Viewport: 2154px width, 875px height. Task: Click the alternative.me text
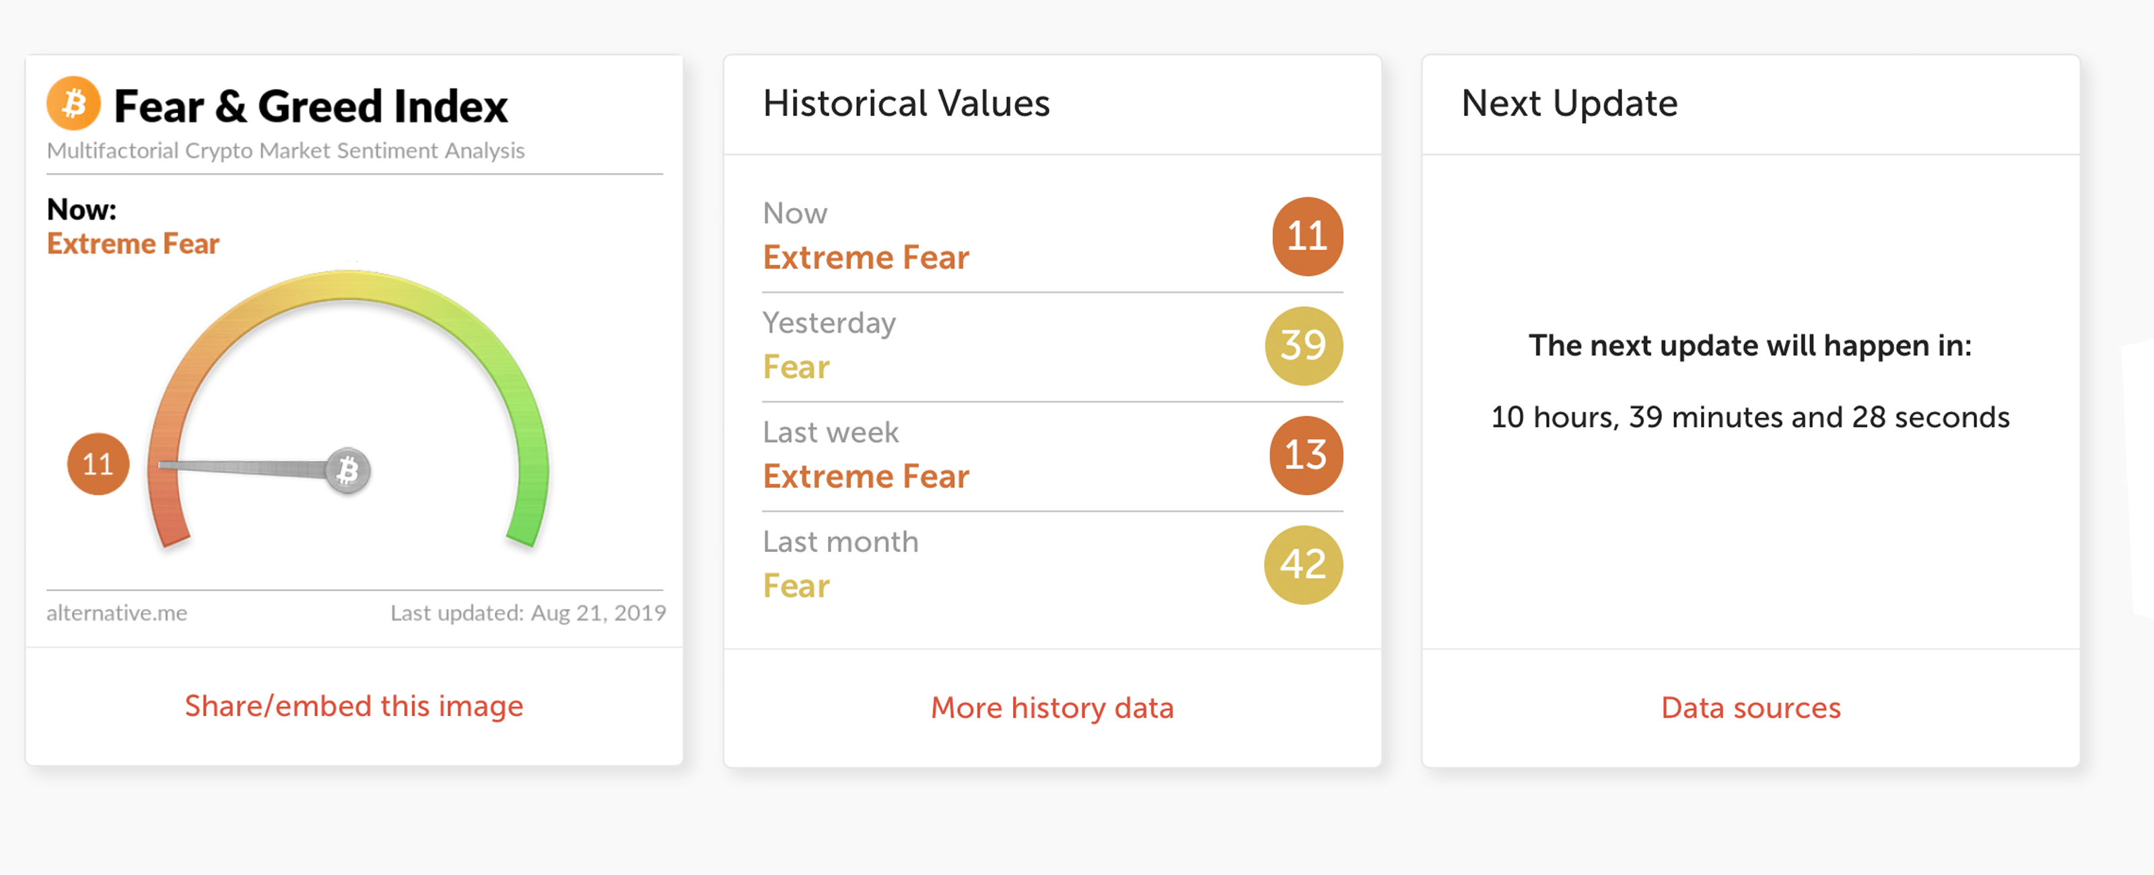[x=117, y=613]
